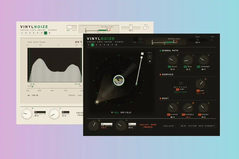Viewport: 239px width, 159px height.
Task: Click the VN-60 33⅓ RPM info strip
Action: click(x=198, y=126)
